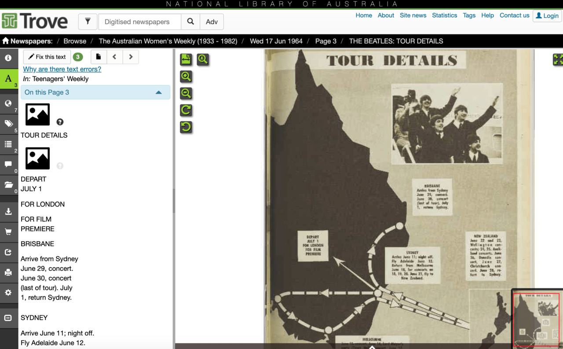Open the Contact us link
The width and height of the screenshot is (563, 349).
pyautogui.click(x=514, y=15)
